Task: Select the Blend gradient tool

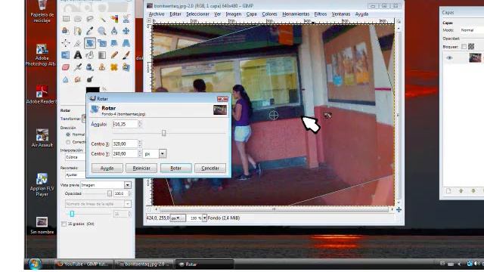Action: (102, 55)
